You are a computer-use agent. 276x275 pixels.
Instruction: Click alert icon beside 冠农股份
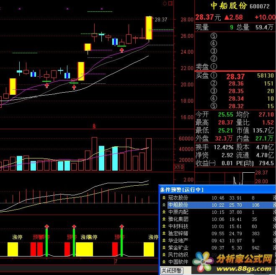[x=164, y=198]
